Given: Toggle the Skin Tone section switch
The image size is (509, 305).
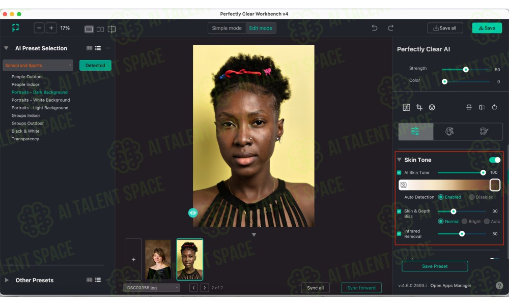Looking at the screenshot, I should (495, 160).
